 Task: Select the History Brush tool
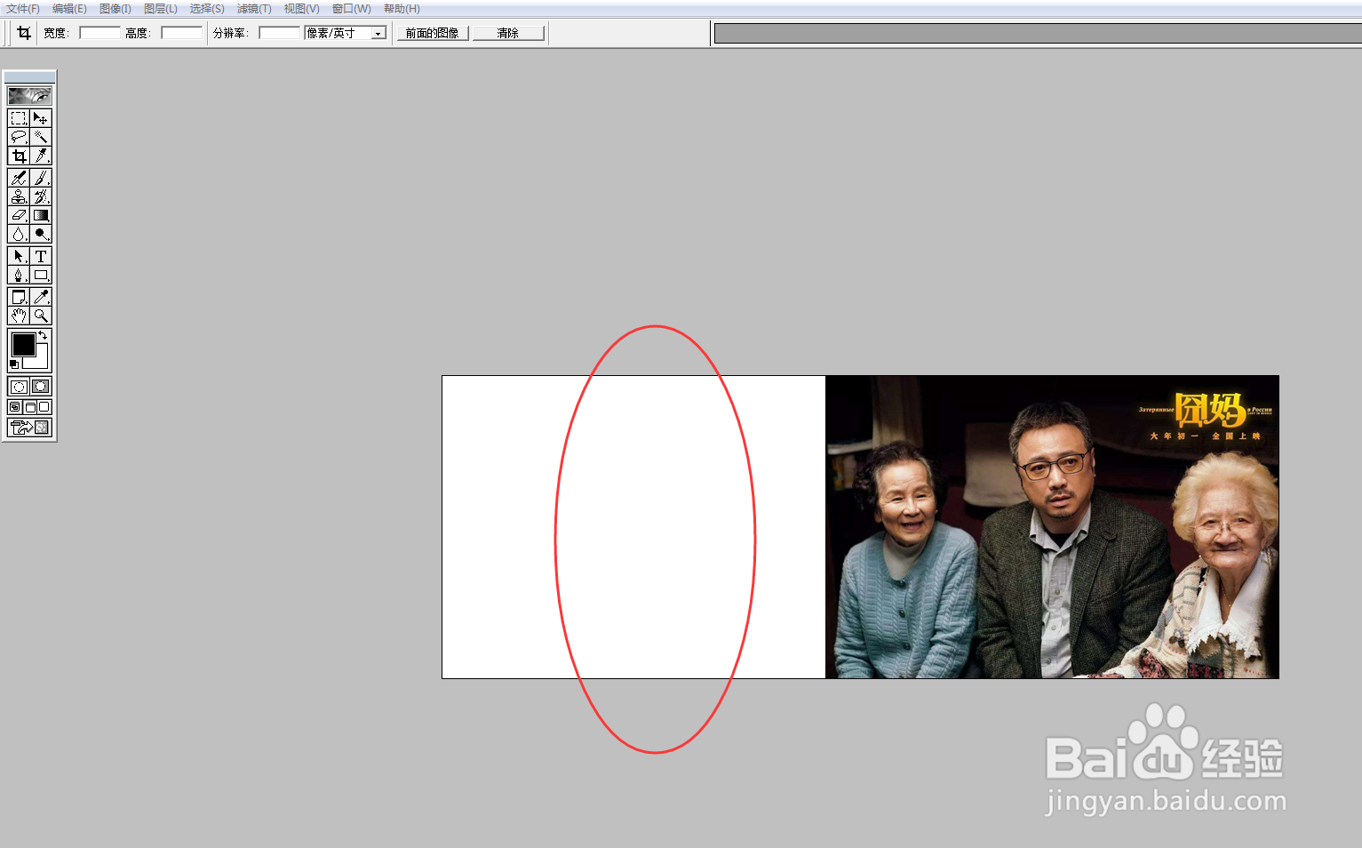point(41,196)
